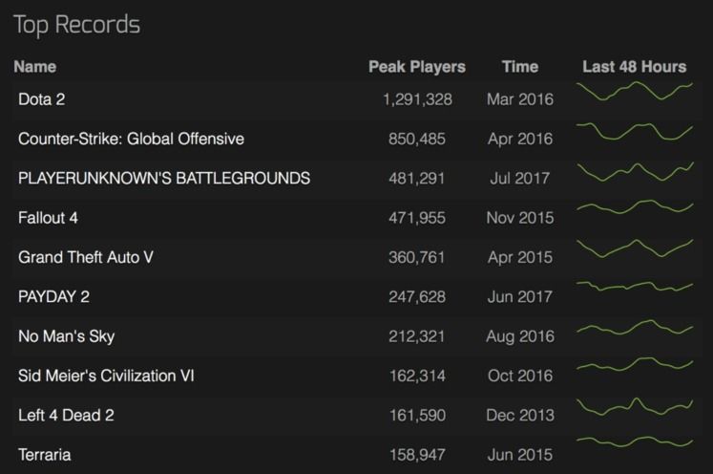Sort by Time column header
This screenshot has height=474, width=713.
pyautogui.click(x=519, y=67)
